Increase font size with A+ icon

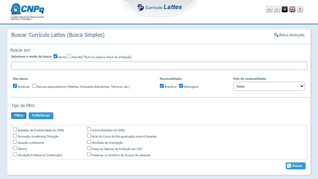point(269,9)
